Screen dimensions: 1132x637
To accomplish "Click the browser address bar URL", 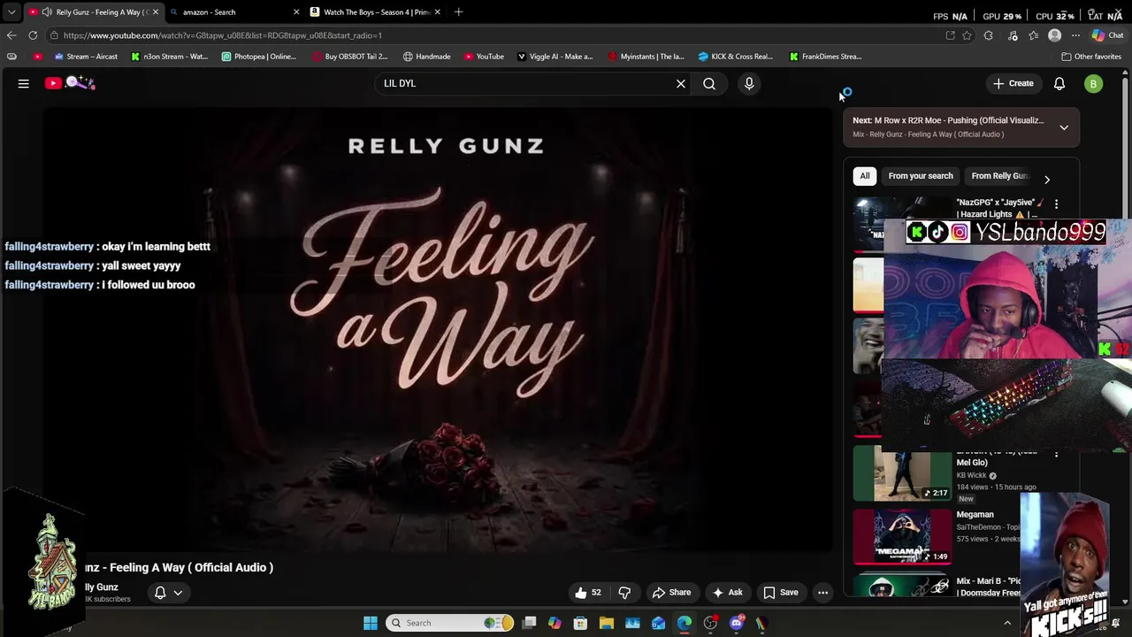I will [x=223, y=35].
